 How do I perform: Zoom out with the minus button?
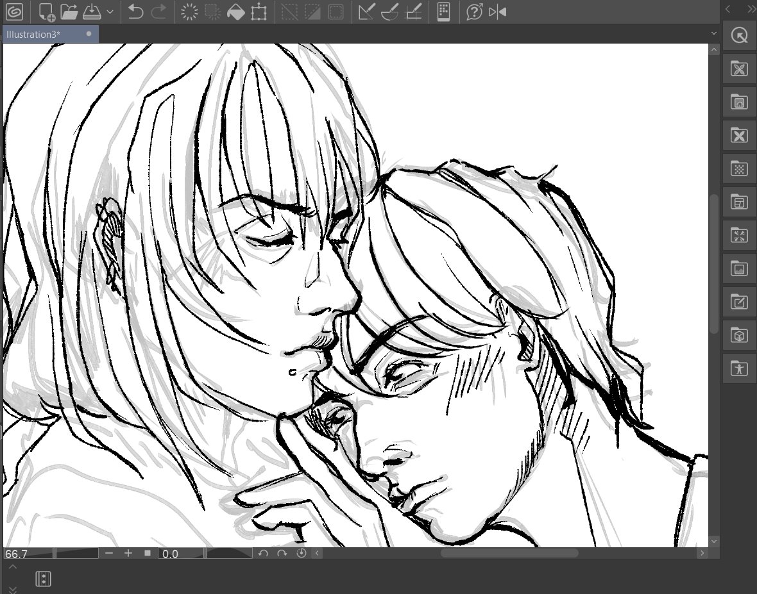(109, 553)
